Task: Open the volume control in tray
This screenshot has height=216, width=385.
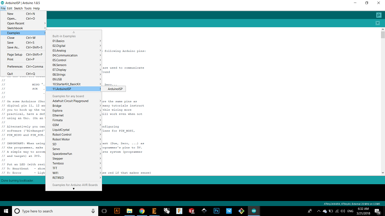Action: point(343,211)
